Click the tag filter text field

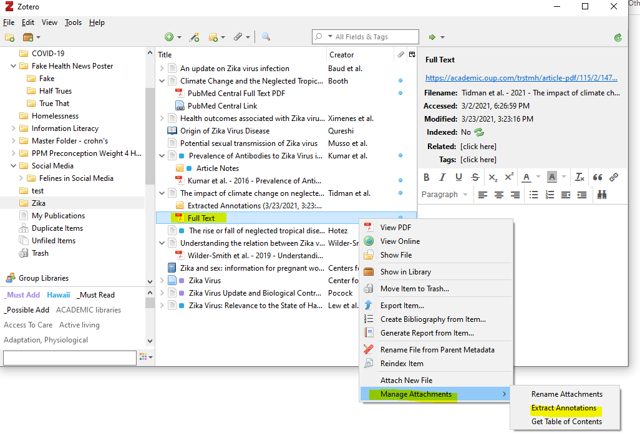(x=70, y=357)
